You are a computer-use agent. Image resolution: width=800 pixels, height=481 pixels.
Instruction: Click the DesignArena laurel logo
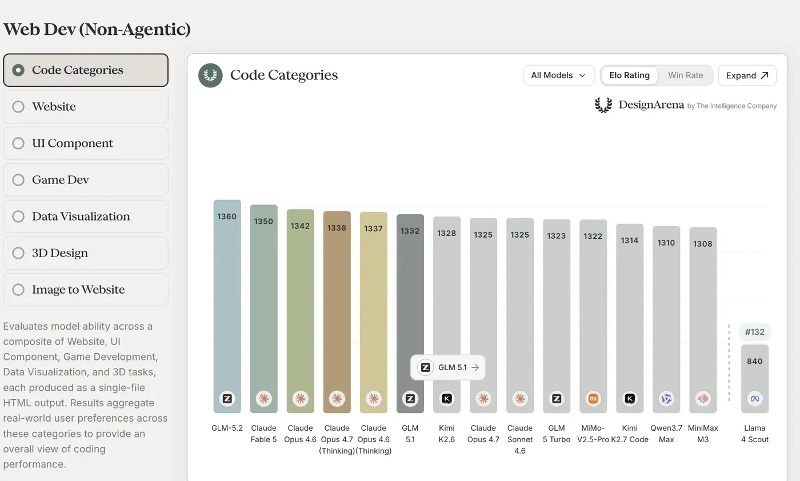603,105
